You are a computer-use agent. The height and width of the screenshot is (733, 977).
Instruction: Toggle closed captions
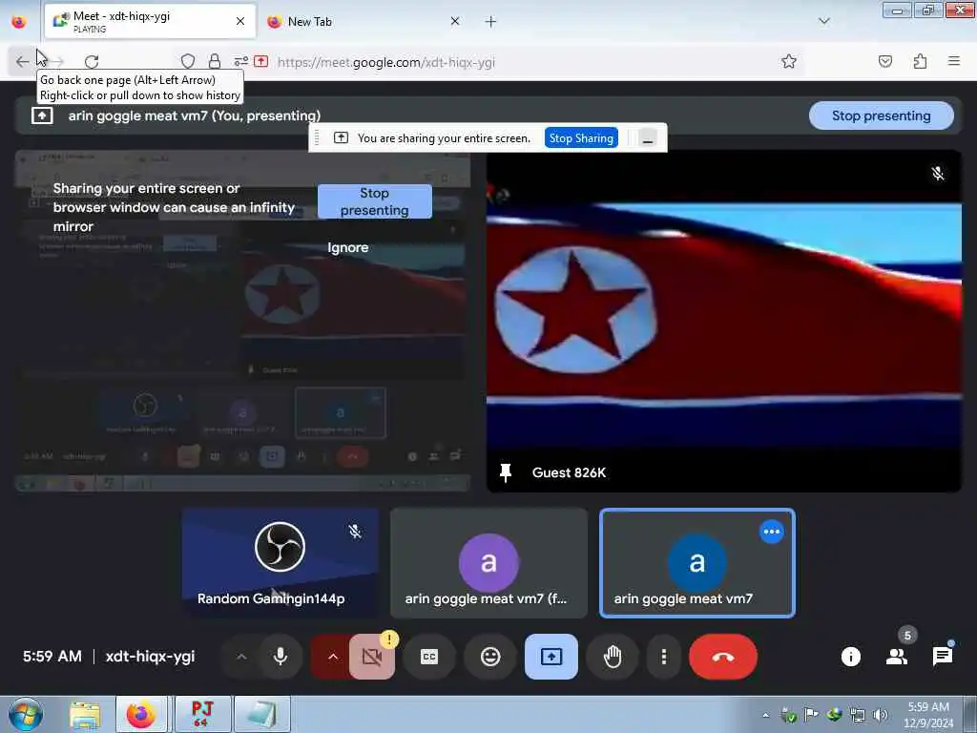pos(429,657)
